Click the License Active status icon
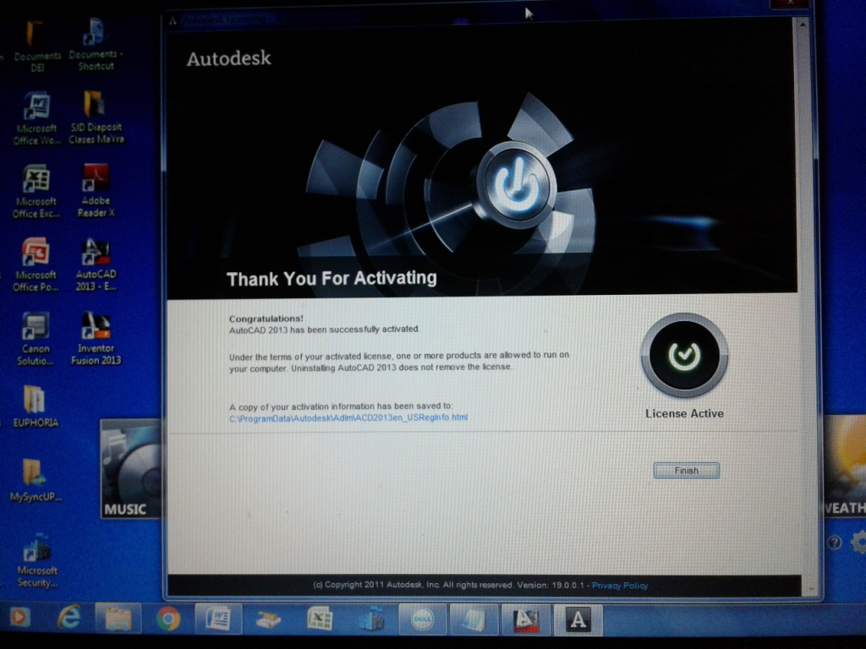Image resolution: width=866 pixels, height=649 pixels. [684, 356]
